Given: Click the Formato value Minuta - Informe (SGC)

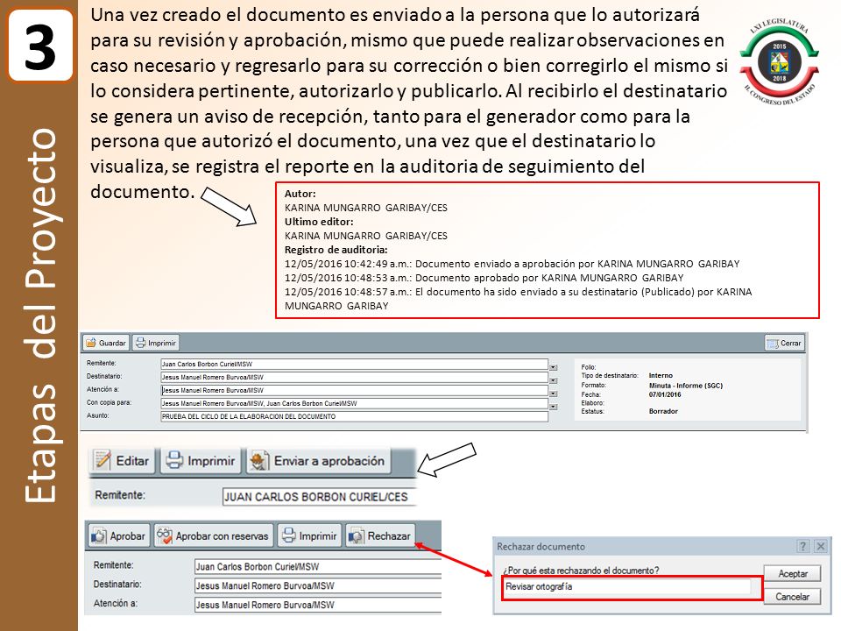Looking at the screenshot, I should (x=685, y=386).
